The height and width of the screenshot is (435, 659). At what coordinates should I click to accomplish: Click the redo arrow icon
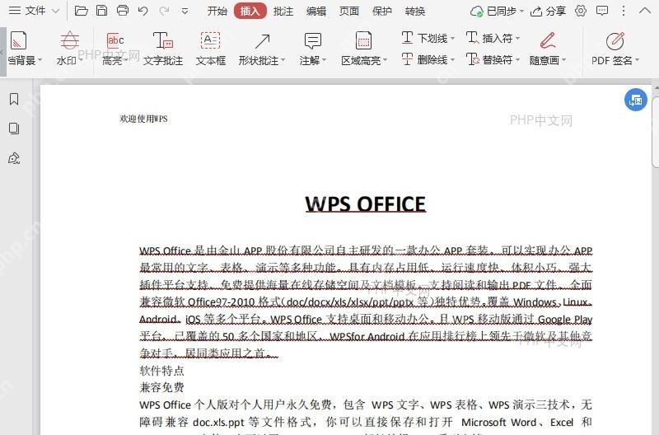[x=164, y=11]
